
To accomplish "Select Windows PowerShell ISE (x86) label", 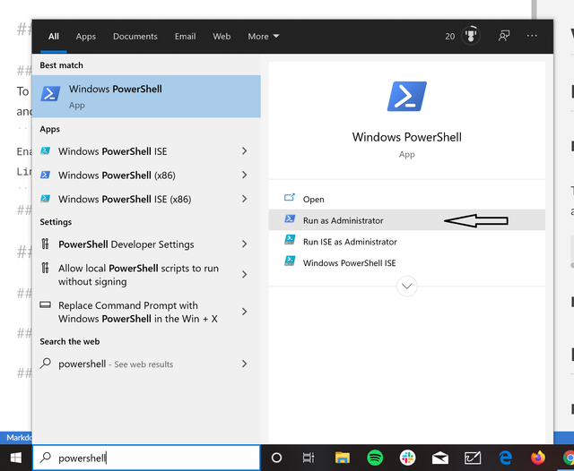I will coord(125,199).
